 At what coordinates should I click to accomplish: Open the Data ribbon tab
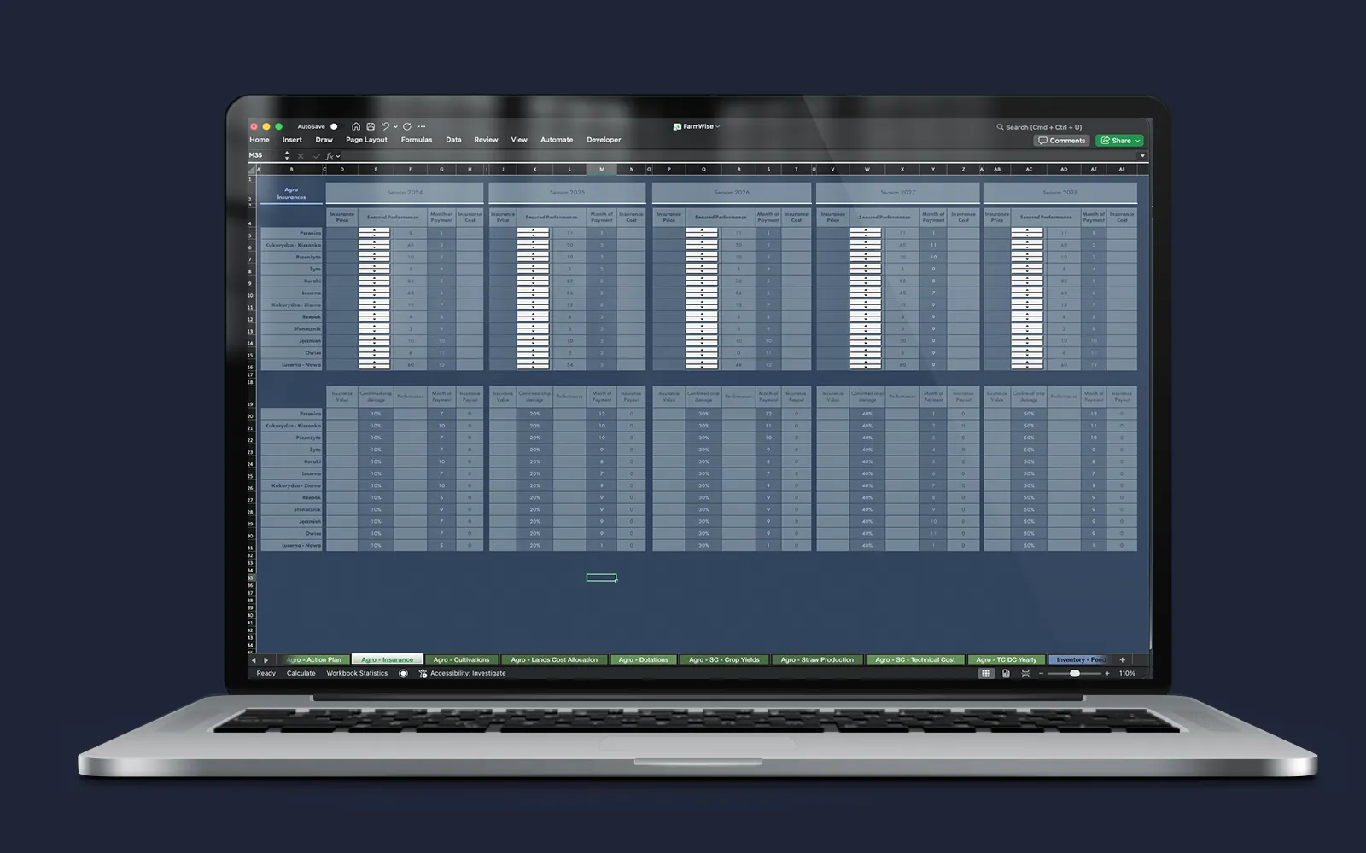[453, 140]
